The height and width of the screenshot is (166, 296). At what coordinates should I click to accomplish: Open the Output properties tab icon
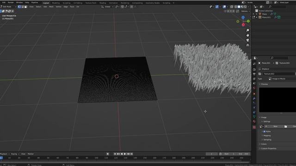254,74
